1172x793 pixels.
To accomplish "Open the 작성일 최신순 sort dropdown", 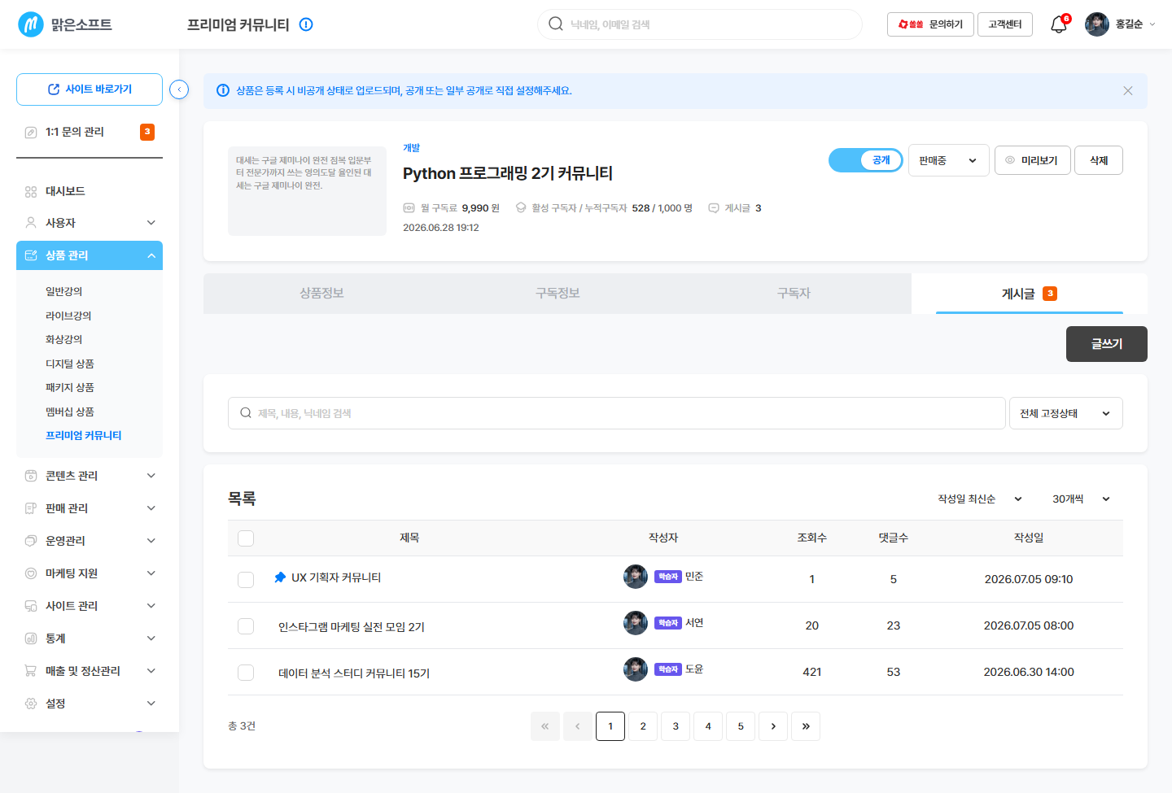I will [x=980, y=499].
